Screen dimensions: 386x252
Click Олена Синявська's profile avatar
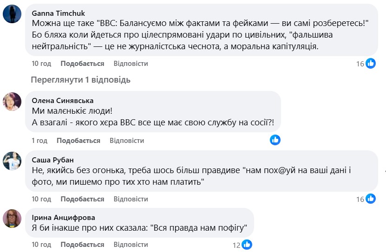click(12, 101)
